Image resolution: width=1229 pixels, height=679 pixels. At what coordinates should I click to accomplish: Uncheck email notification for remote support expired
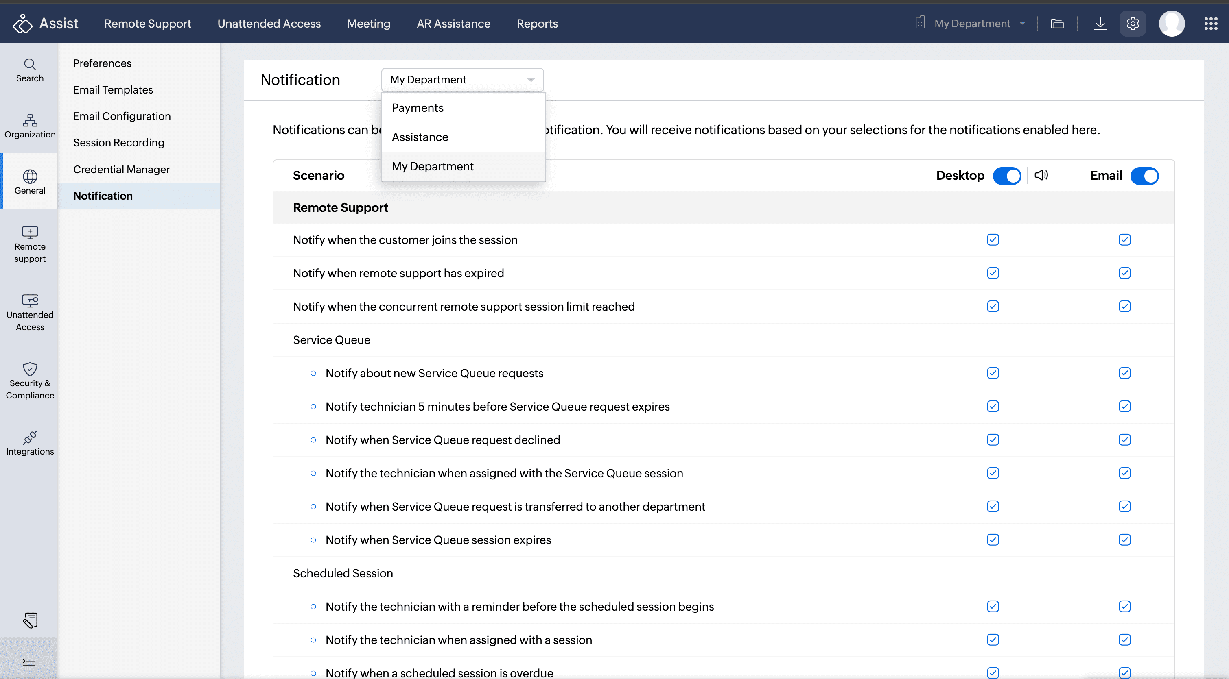[1124, 273]
